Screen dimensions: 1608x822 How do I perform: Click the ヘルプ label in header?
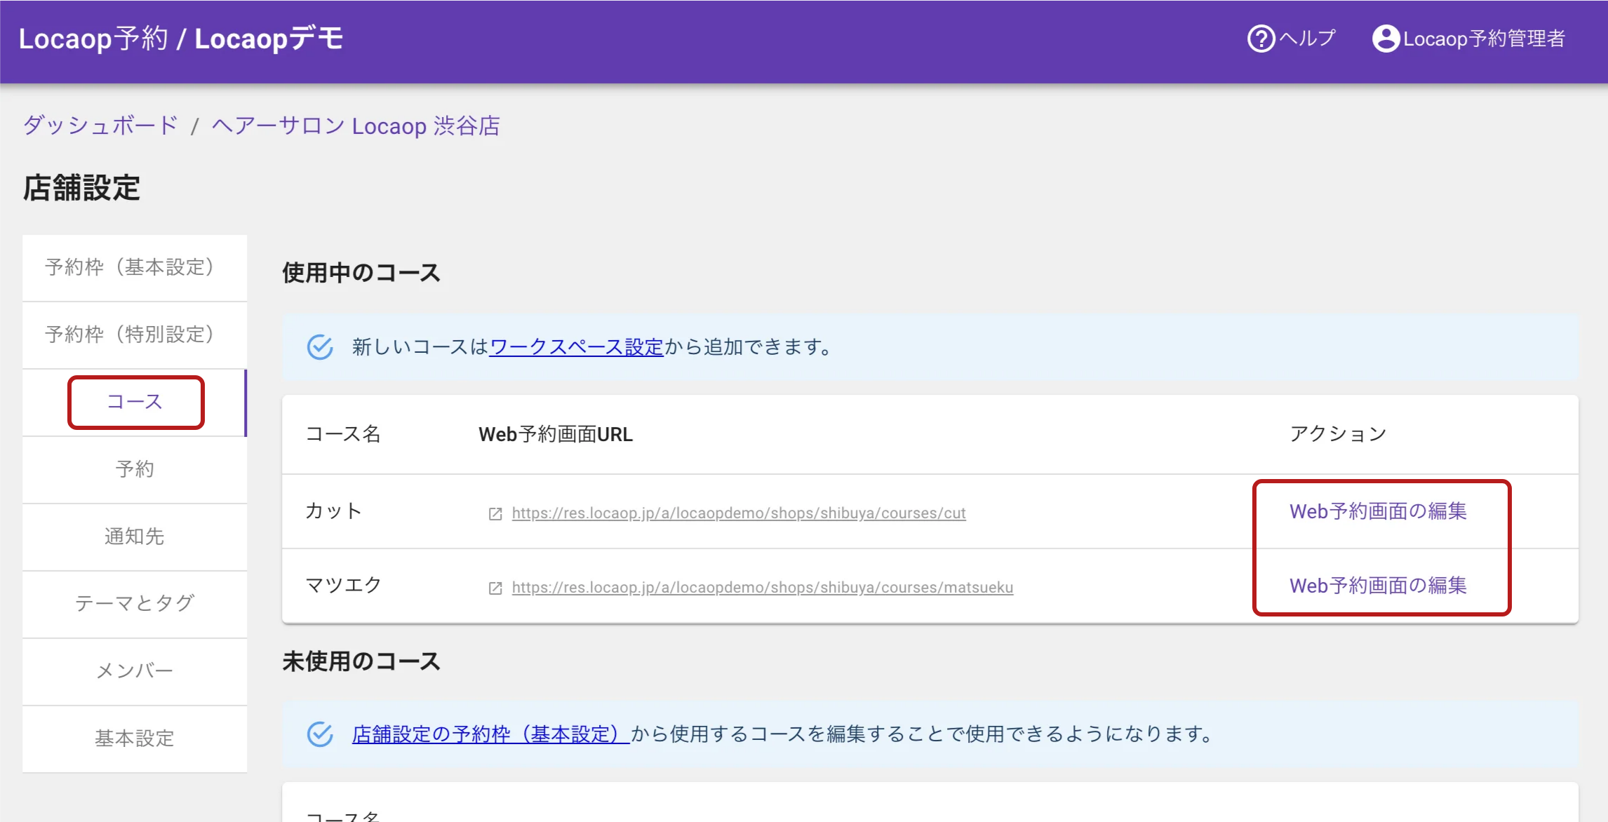pyautogui.click(x=1307, y=39)
